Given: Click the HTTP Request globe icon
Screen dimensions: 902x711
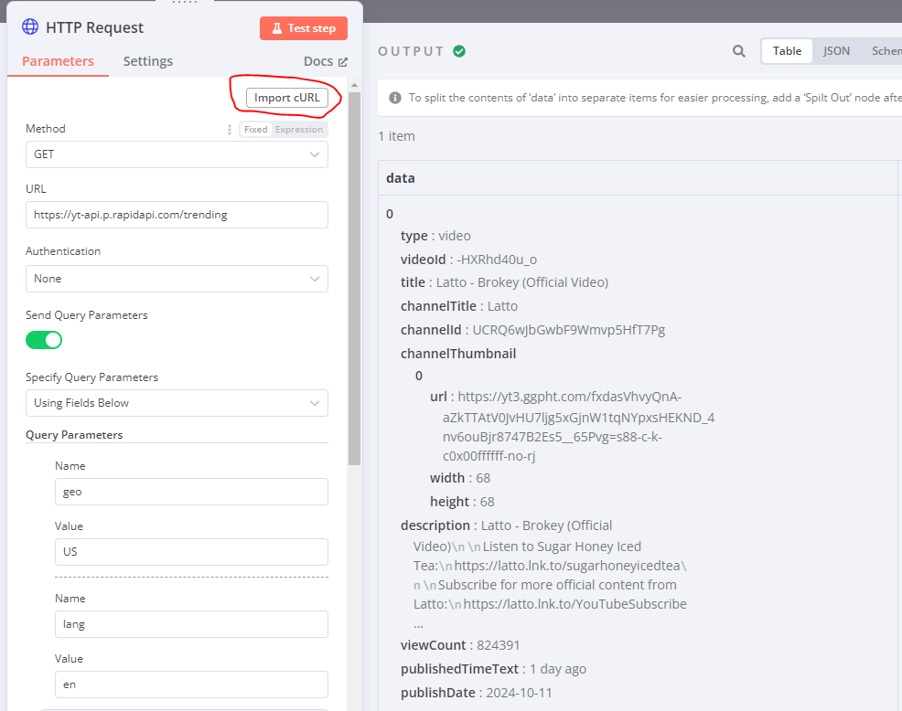Looking at the screenshot, I should (30, 27).
